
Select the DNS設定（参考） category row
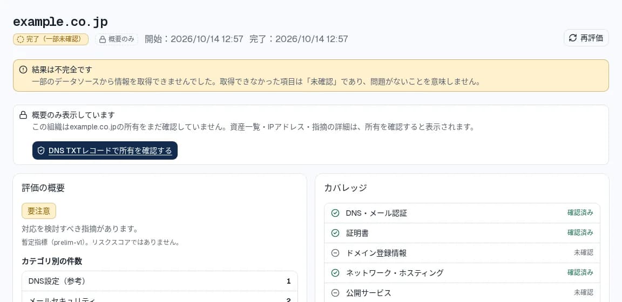pyautogui.click(x=160, y=281)
